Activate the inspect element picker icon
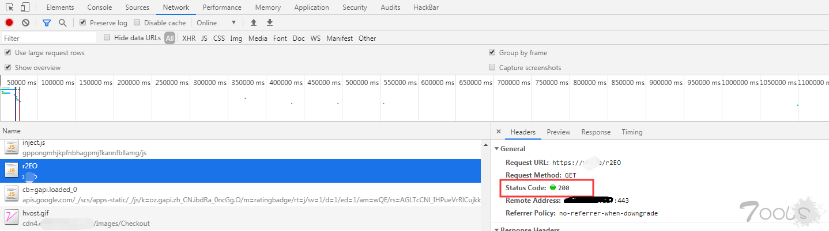 coord(10,7)
